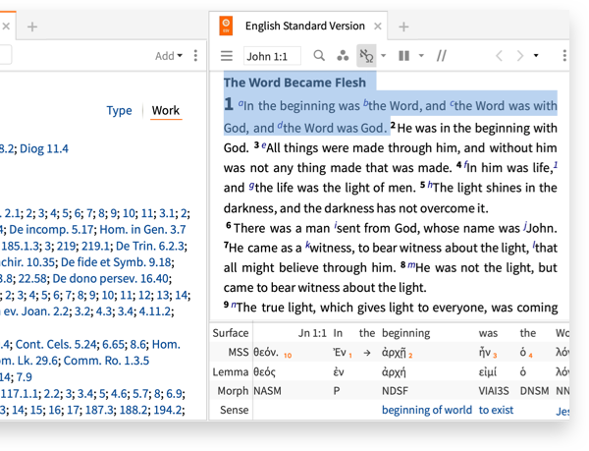Select the Work view tab
The image size is (589, 451).
166,110
